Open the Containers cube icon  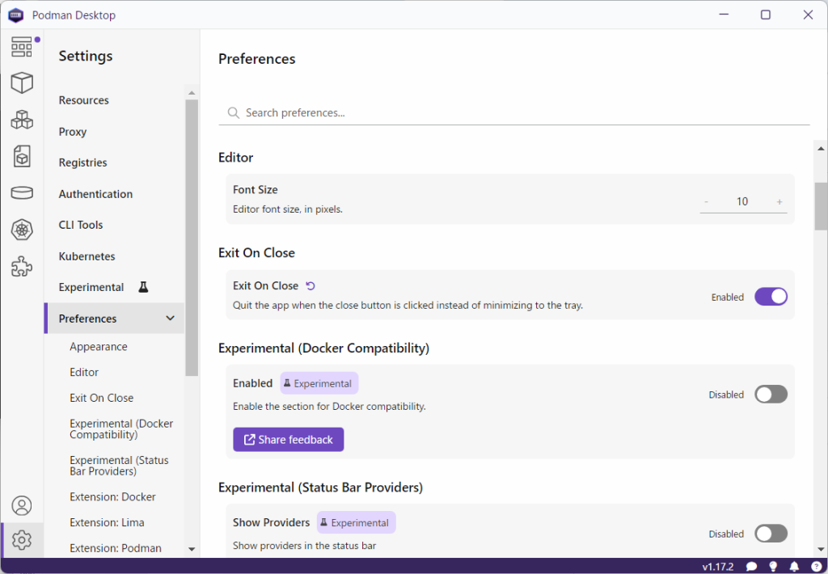pos(22,82)
